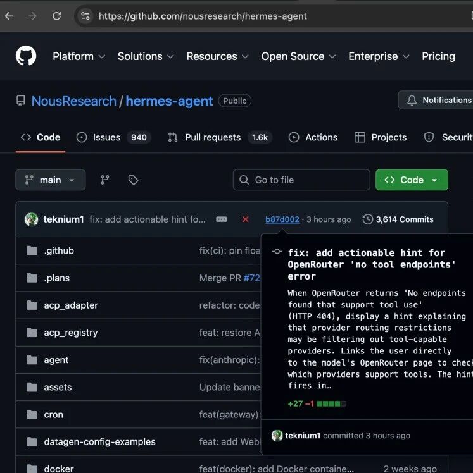Expand the Enterprise menu
The height and width of the screenshot is (473, 473).
coord(379,56)
